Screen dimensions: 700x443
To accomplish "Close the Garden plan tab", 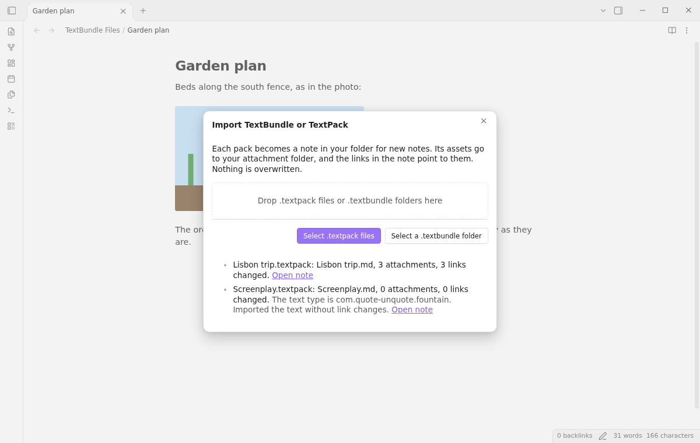I will (123, 11).
